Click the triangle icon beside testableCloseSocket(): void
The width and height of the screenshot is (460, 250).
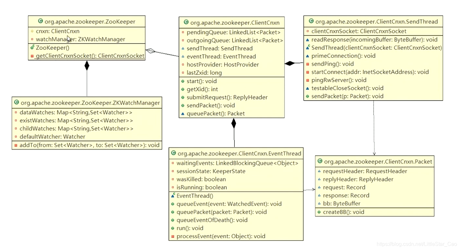pos(308,88)
